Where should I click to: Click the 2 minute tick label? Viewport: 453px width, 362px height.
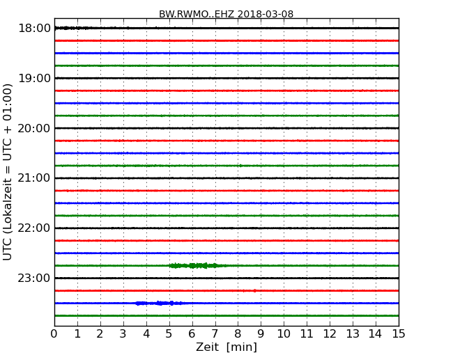click(x=100, y=333)
